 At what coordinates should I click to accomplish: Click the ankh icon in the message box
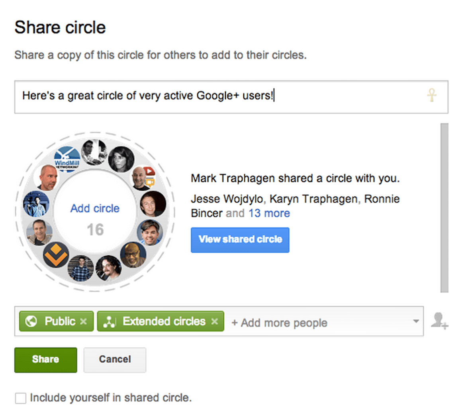pos(432,96)
